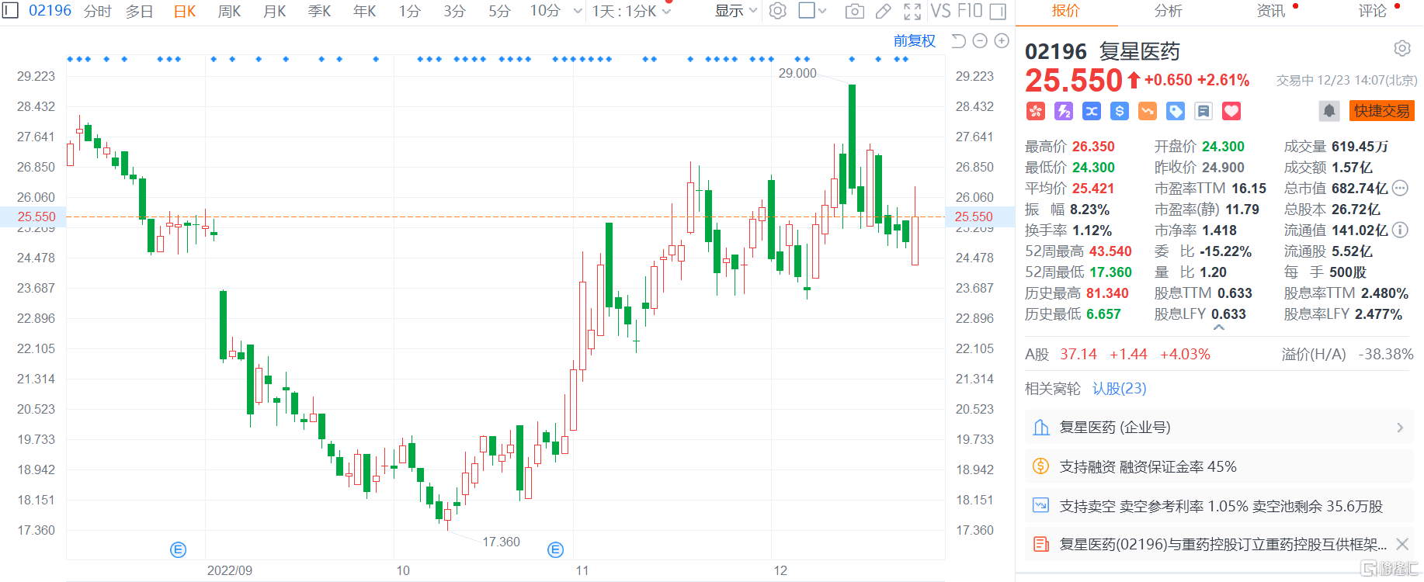1424x582 pixels.
Task: Open the 评论 comments tab
Action: (1373, 11)
